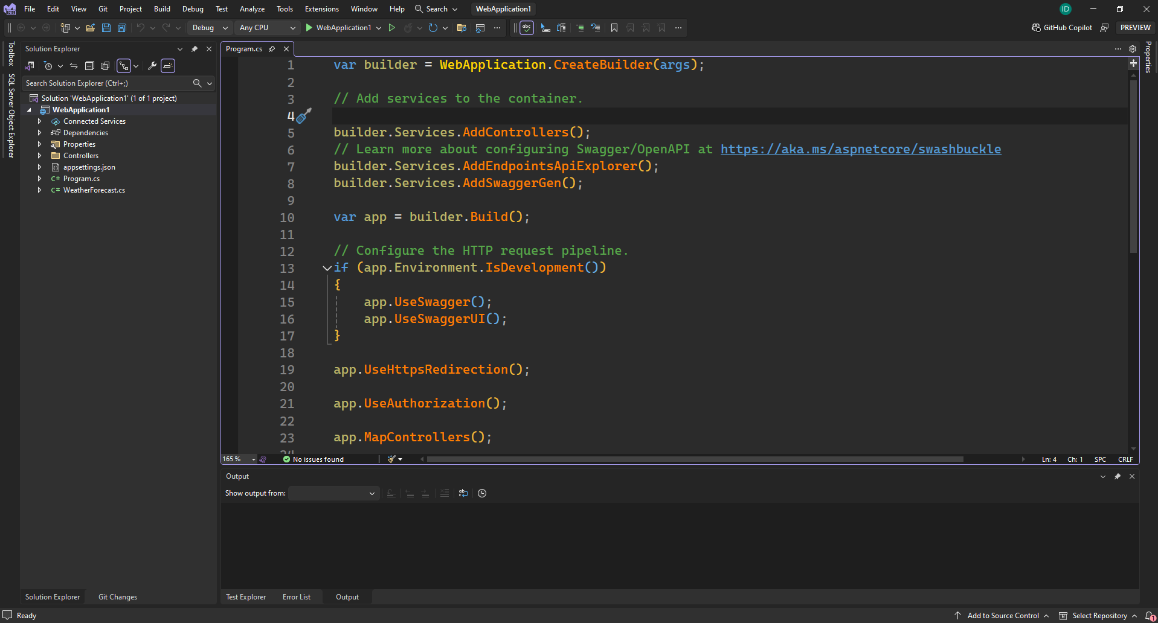Screen dimensions: 1158x623
Task: Click the bookmark icon in the toolbar
Action: (x=614, y=28)
